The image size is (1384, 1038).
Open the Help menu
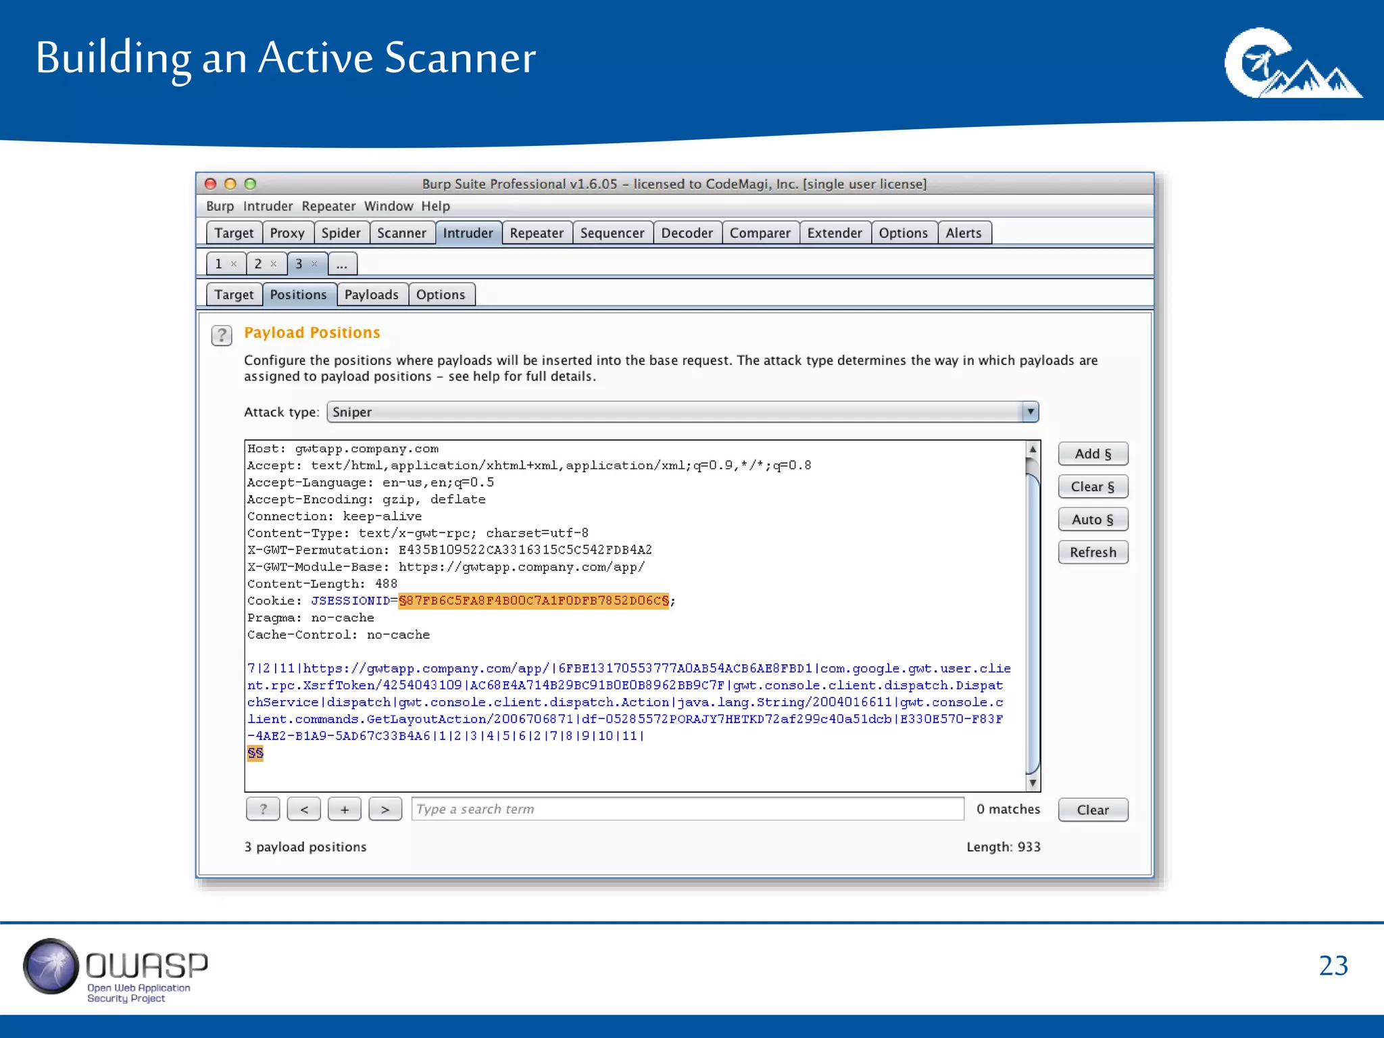click(435, 206)
